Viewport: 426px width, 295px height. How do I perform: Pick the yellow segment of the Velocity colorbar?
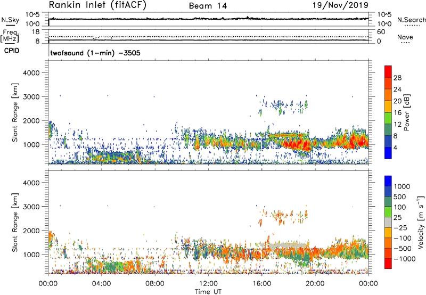point(388,233)
